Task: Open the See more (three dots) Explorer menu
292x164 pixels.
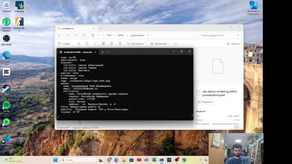Action: pyautogui.click(x=176, y=44)
